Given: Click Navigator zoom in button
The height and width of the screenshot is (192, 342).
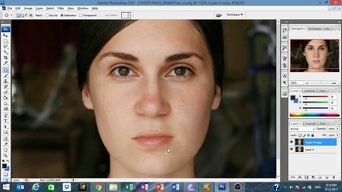Looking at the screenshot, I should coord(334,83).
